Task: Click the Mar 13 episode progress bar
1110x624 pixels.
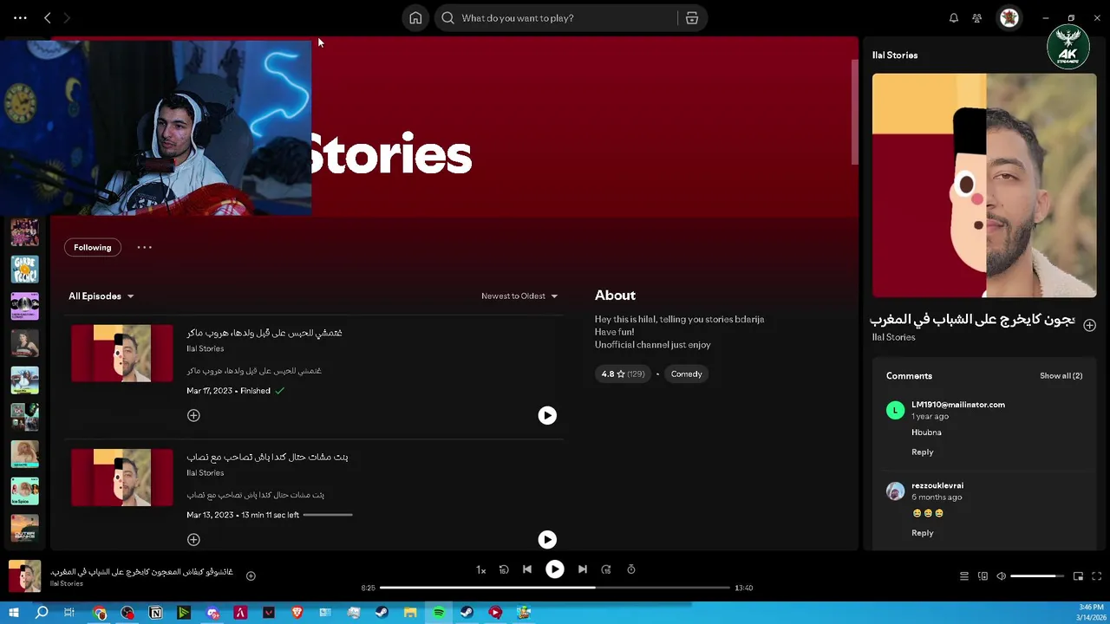Action: 328,515
